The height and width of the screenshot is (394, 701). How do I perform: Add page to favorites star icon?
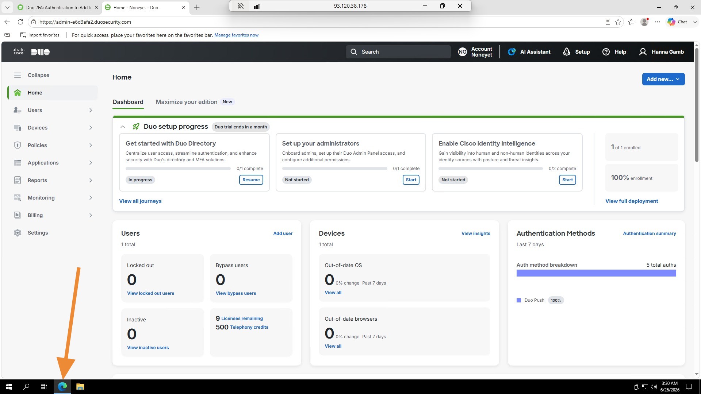point(618,22)
